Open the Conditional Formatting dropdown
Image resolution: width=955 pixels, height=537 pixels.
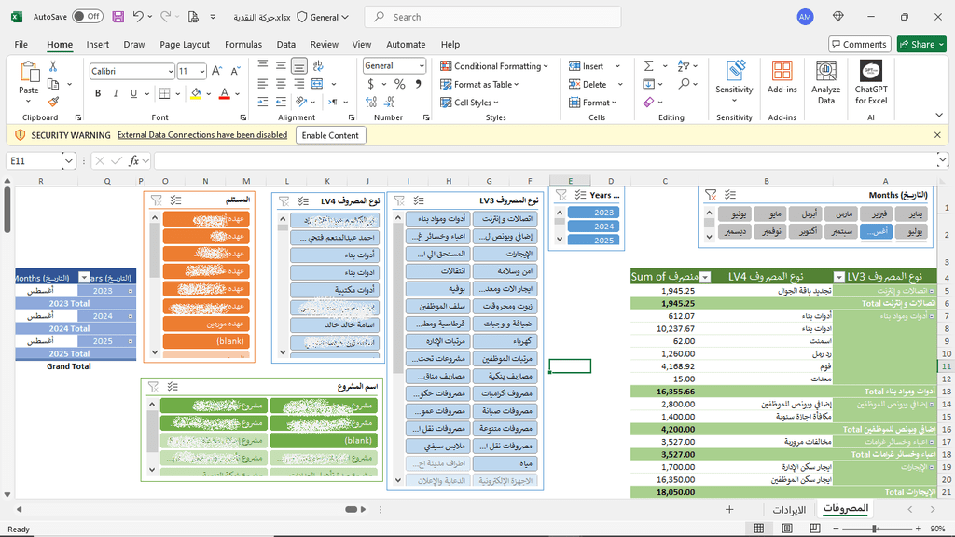(500, 66)
